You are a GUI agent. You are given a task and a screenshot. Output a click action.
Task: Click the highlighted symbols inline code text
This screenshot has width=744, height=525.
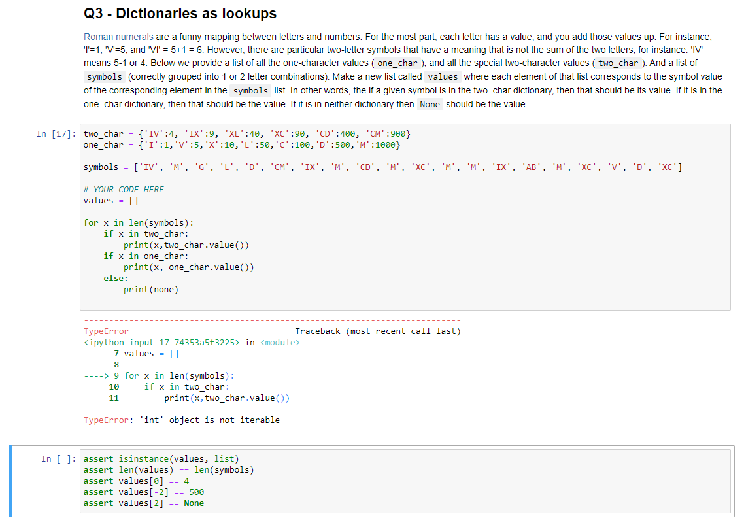103,76
